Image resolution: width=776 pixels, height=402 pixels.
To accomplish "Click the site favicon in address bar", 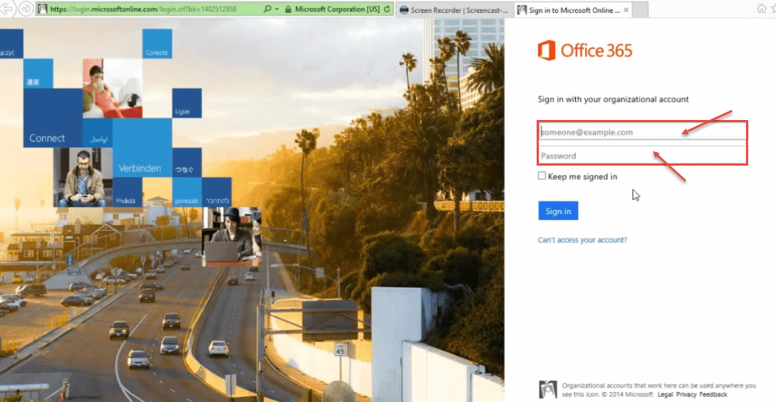I will pyautogui.click(x=43, y=9).
